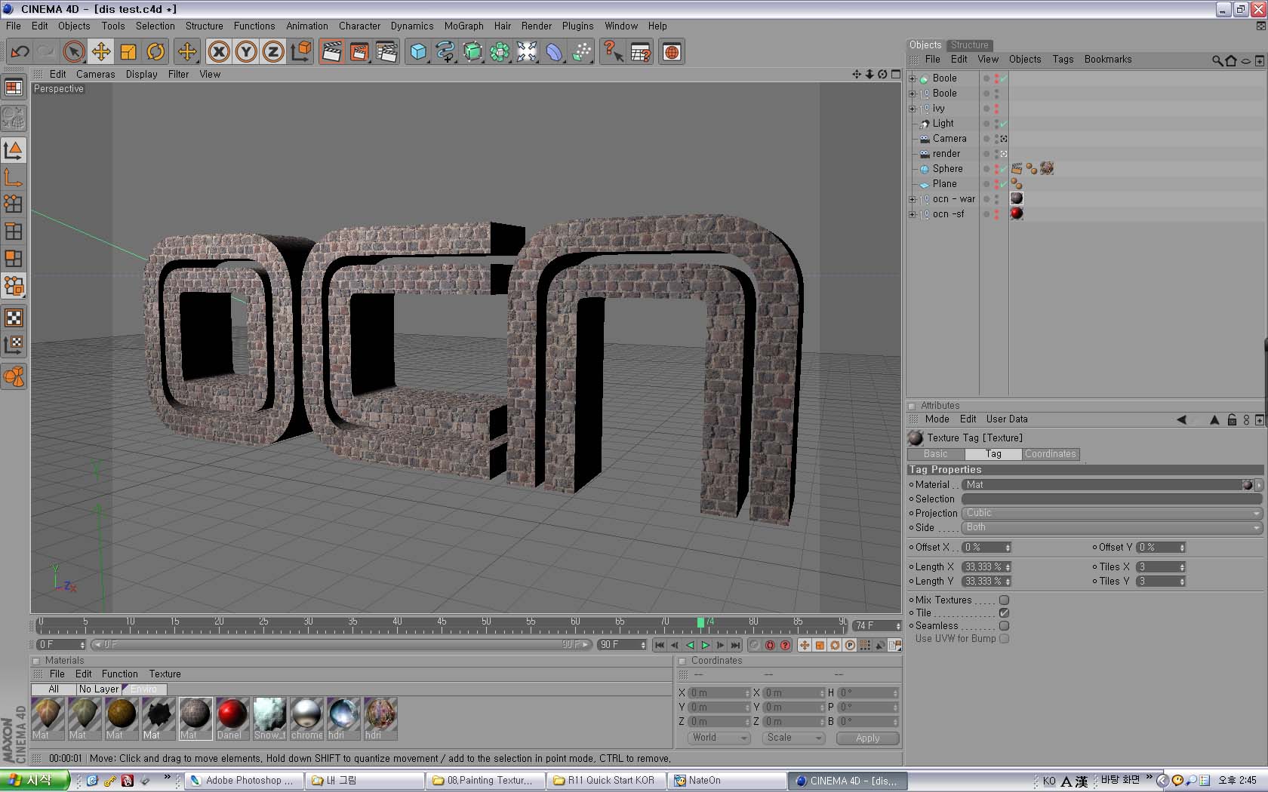Viewport: 1268px width, 792px height.
Task: Add a Cube primitive object
Action: pos(418,52)
